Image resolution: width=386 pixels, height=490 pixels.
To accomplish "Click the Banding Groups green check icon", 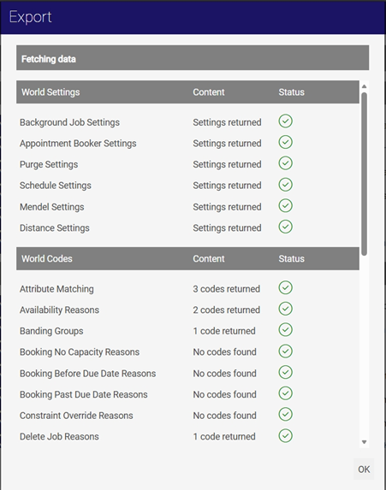I will pyautogui.click(x=285, y=330).
